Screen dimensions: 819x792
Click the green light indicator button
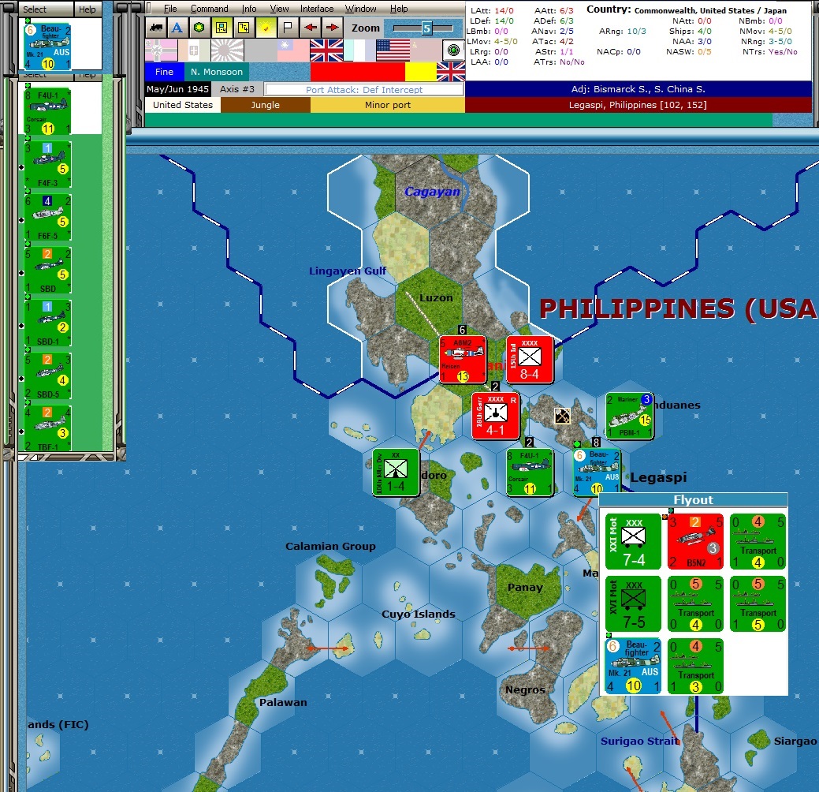point(453,50)
